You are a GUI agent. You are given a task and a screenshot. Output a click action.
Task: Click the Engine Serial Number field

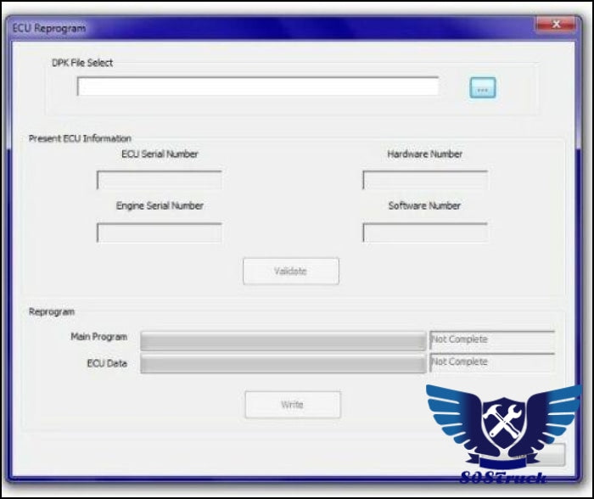(x=159, y=233)
